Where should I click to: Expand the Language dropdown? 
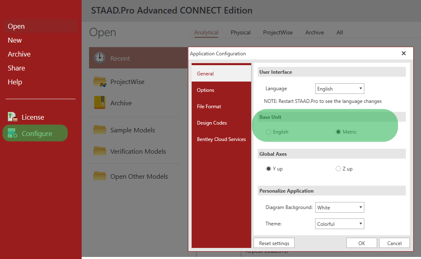tap(339, 89)
